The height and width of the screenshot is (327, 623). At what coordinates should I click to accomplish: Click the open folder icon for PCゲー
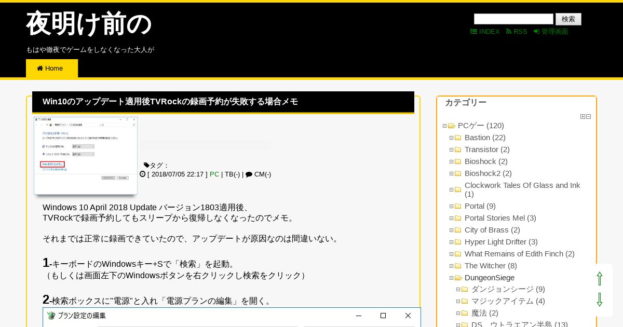[452, 126]
